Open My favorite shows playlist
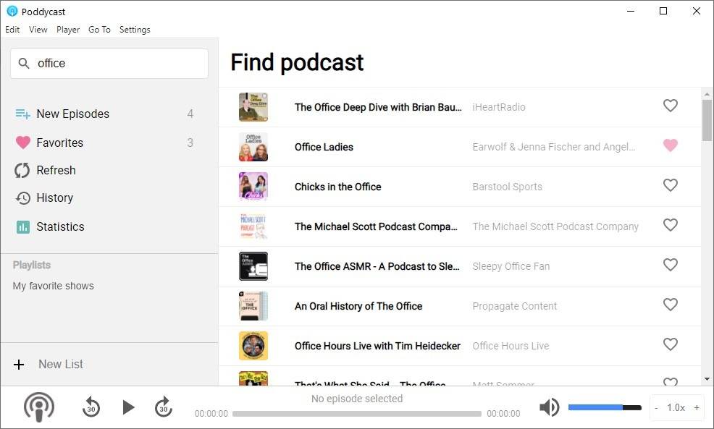This screenshot has height=429, width=714. tap(54, 286)
